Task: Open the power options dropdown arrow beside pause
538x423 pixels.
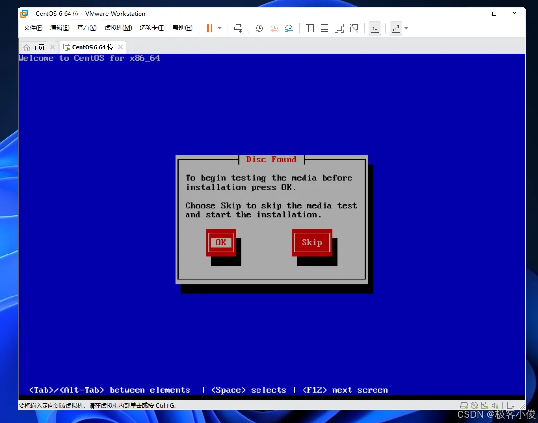Action: click(220, 28)
